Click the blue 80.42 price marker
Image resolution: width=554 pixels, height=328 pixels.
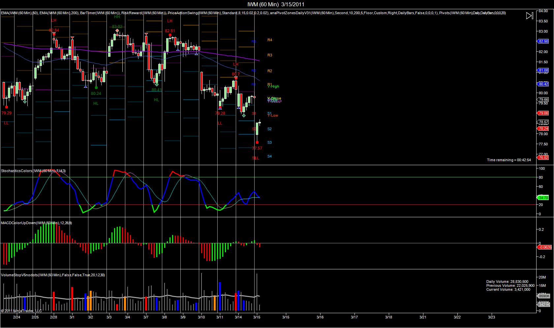543,84
